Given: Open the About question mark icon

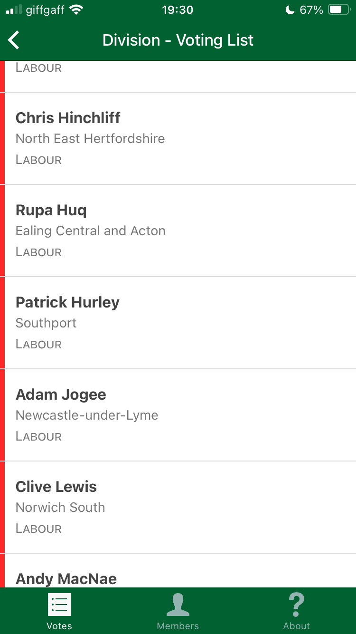Looking at the screenshot, I should point(297,605).
